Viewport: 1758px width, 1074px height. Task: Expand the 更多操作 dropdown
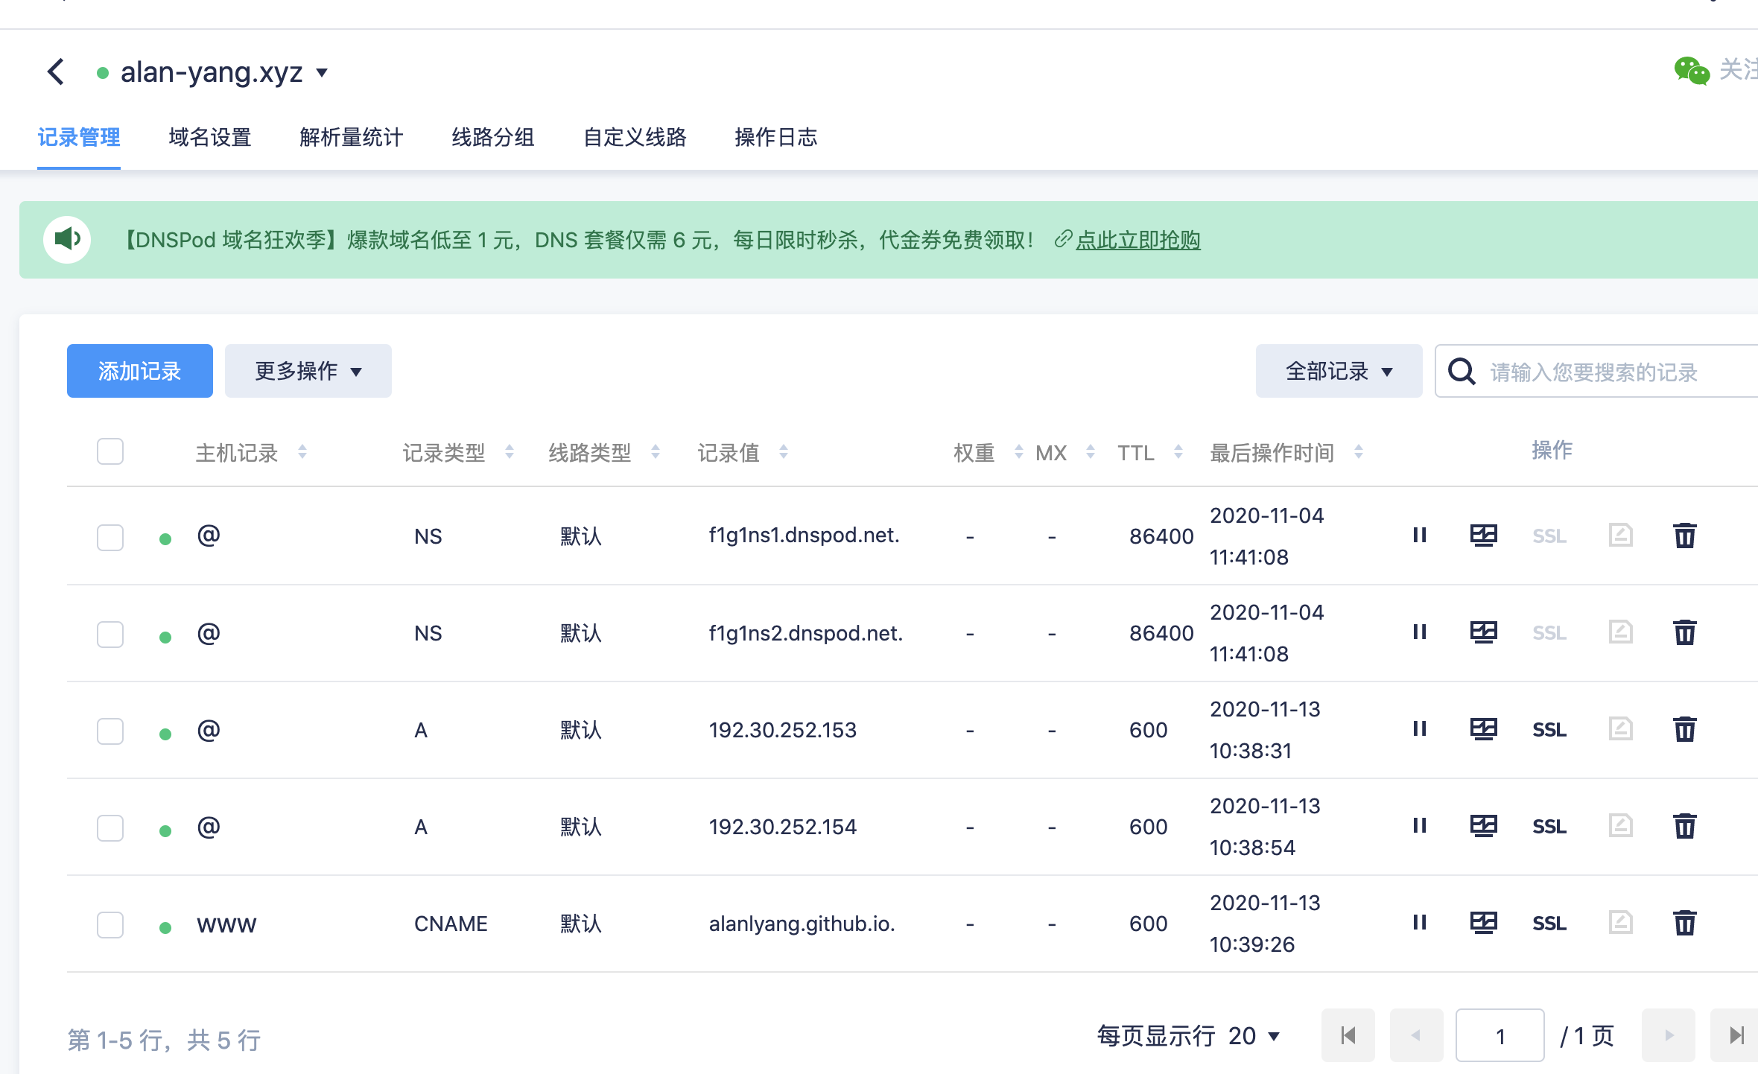[x=308, y=371]
